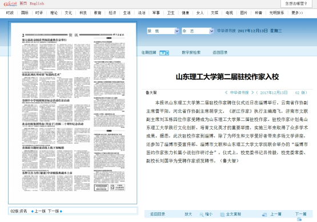The image size is (317, 222).
Task: Click the blue next-page diamond arrow
Action: pos(61,211)
